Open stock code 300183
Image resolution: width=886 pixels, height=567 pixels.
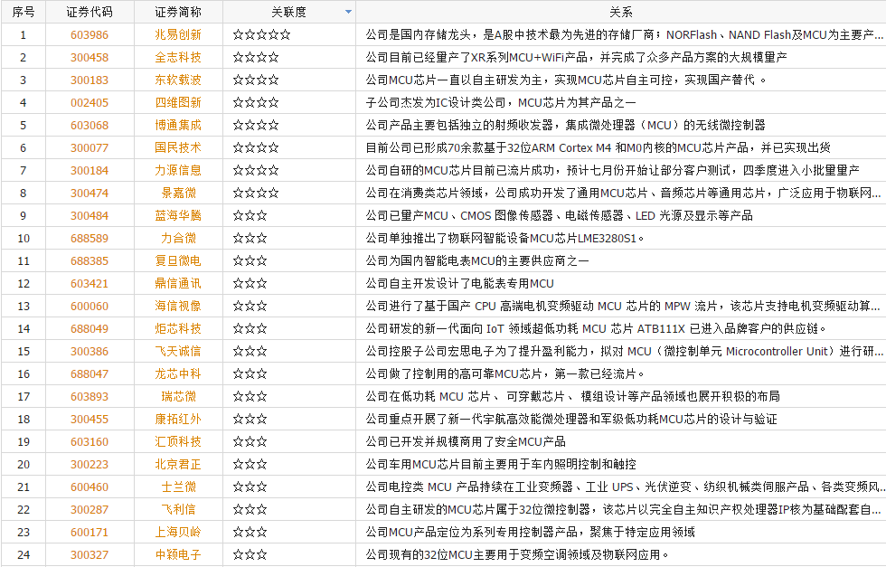tap(90, 80)
